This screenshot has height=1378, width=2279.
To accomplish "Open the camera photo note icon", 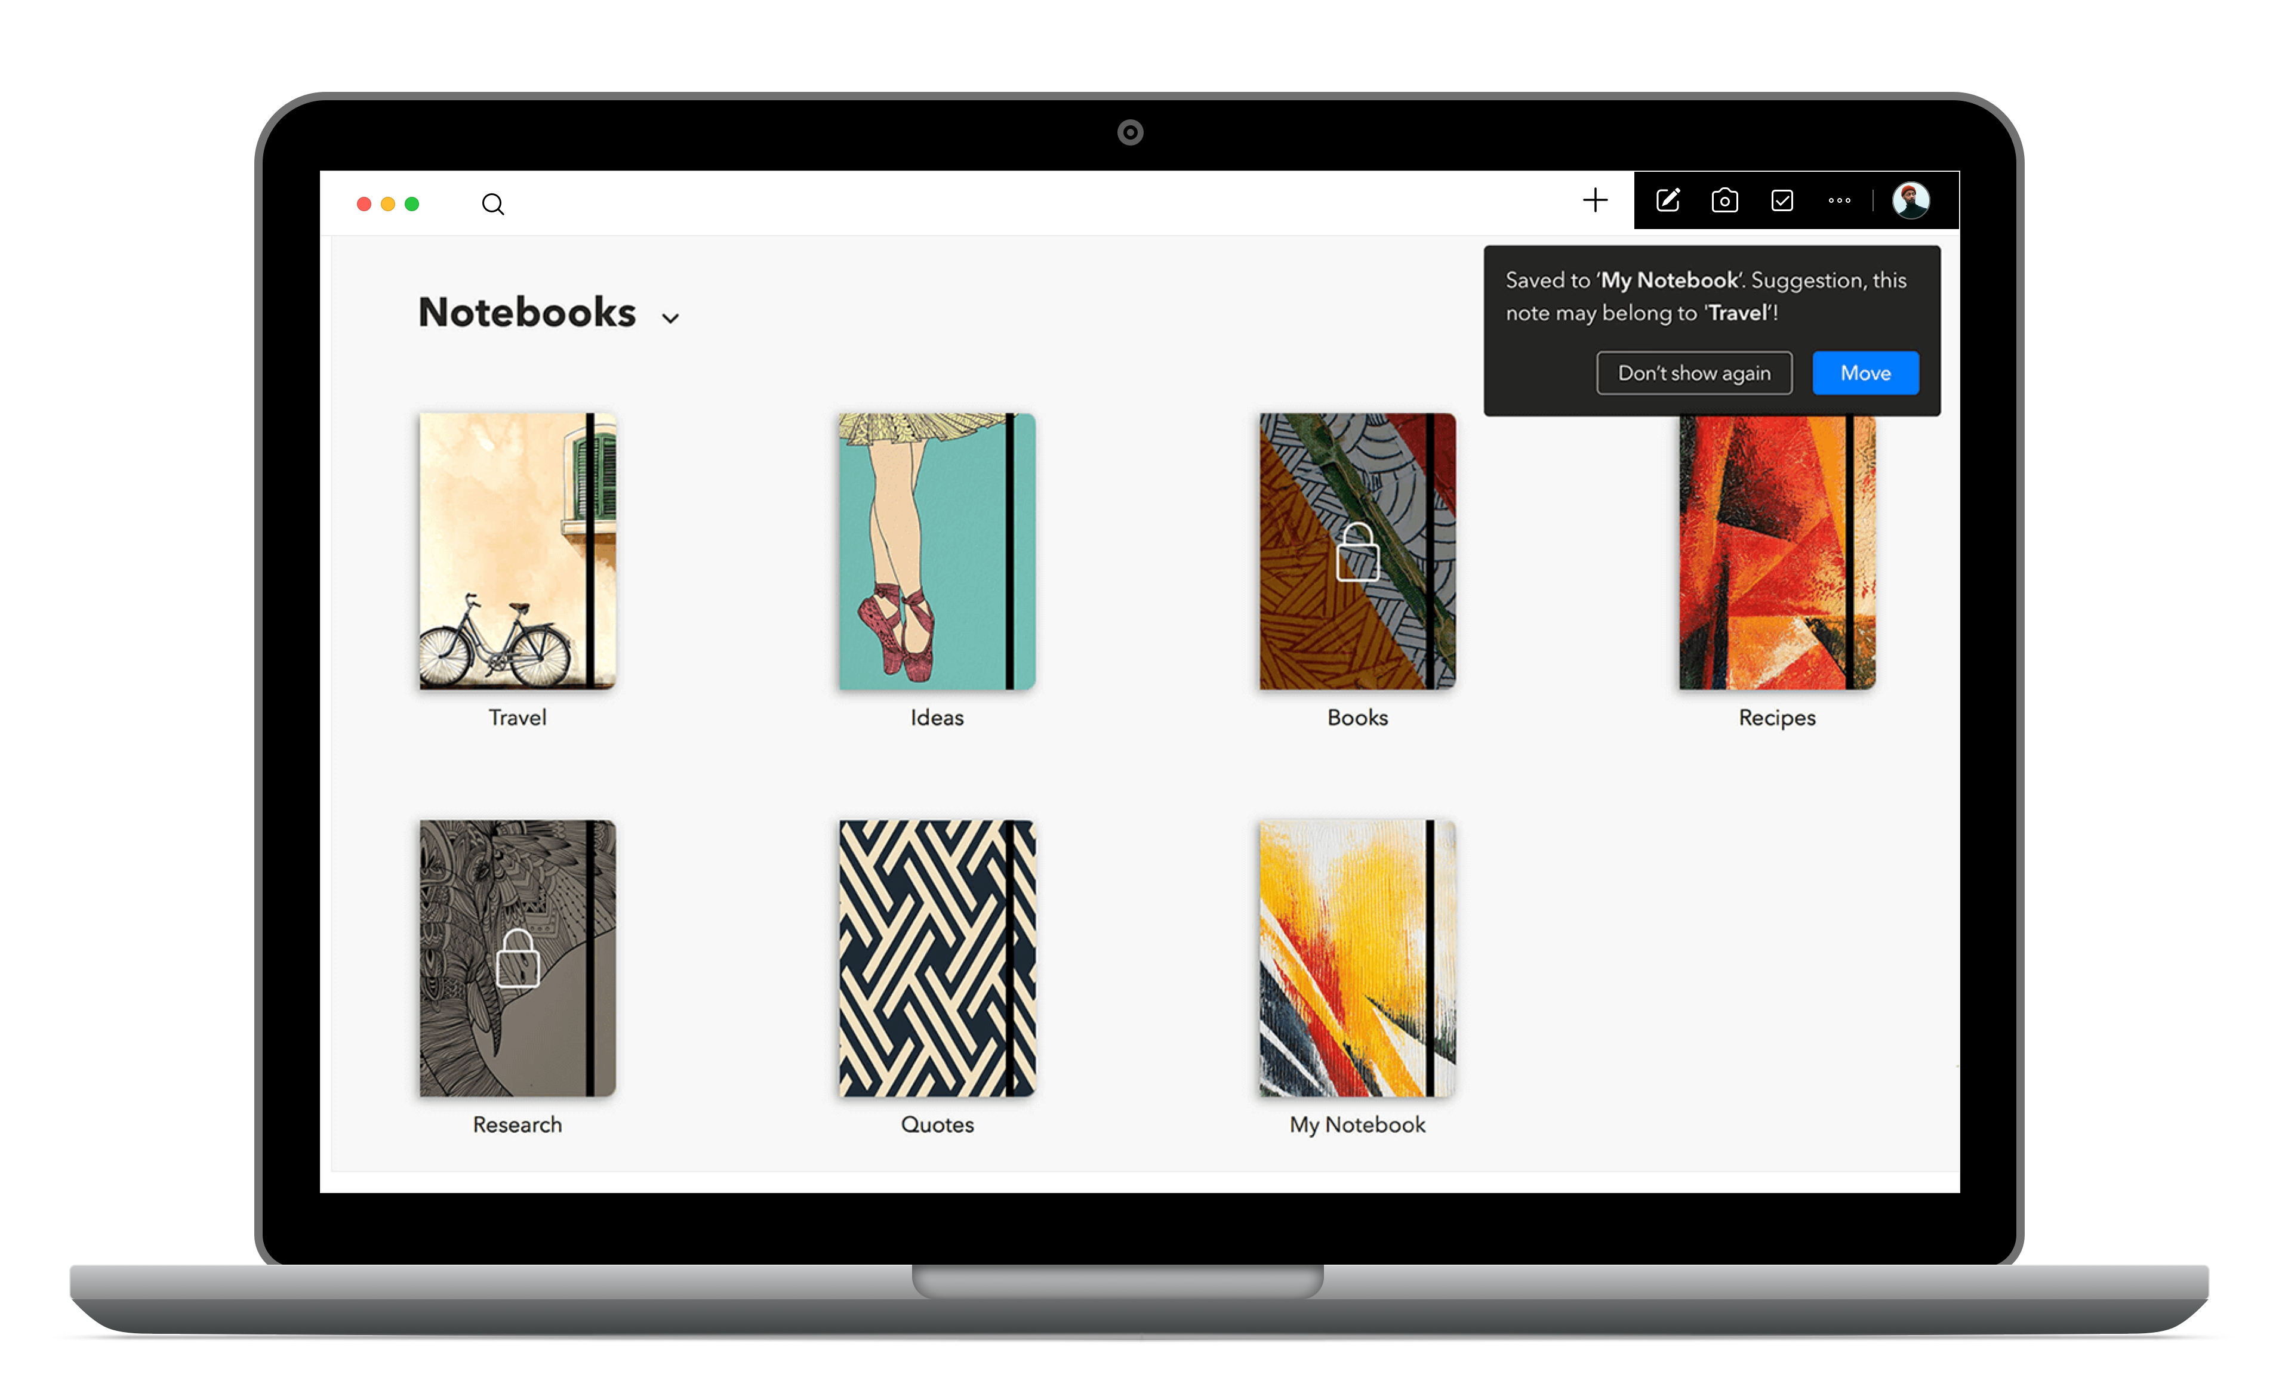I will [1724, 200].
